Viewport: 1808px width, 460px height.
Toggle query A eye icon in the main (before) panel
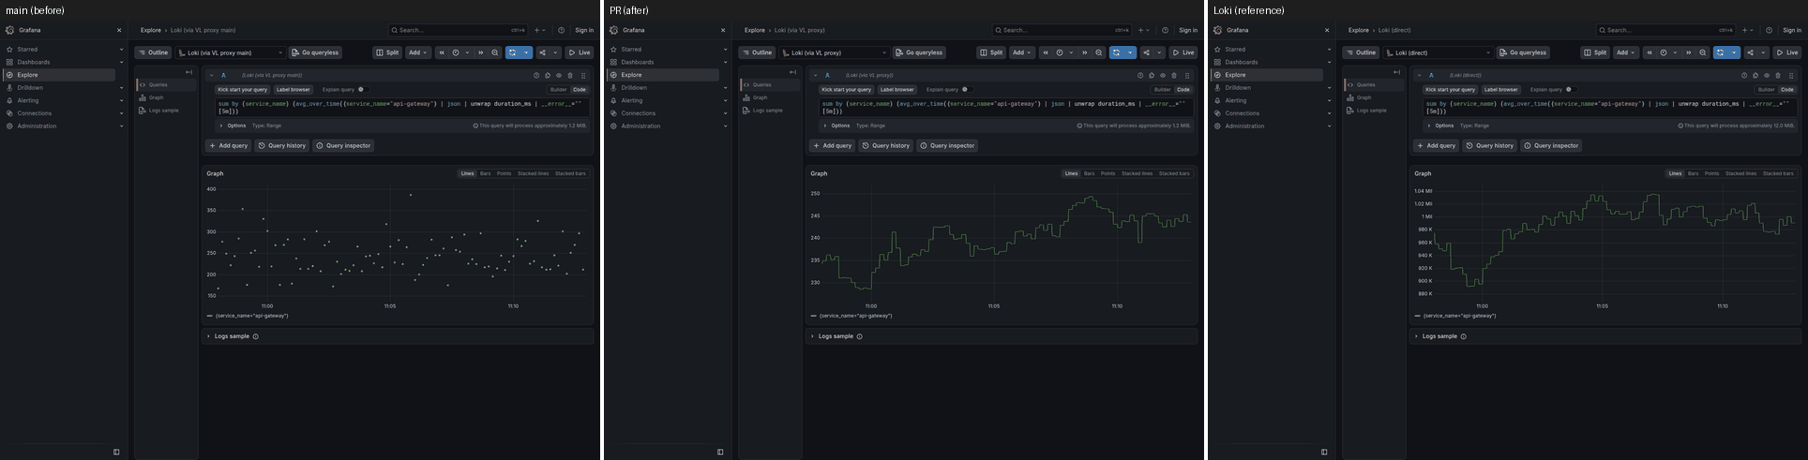559,75
